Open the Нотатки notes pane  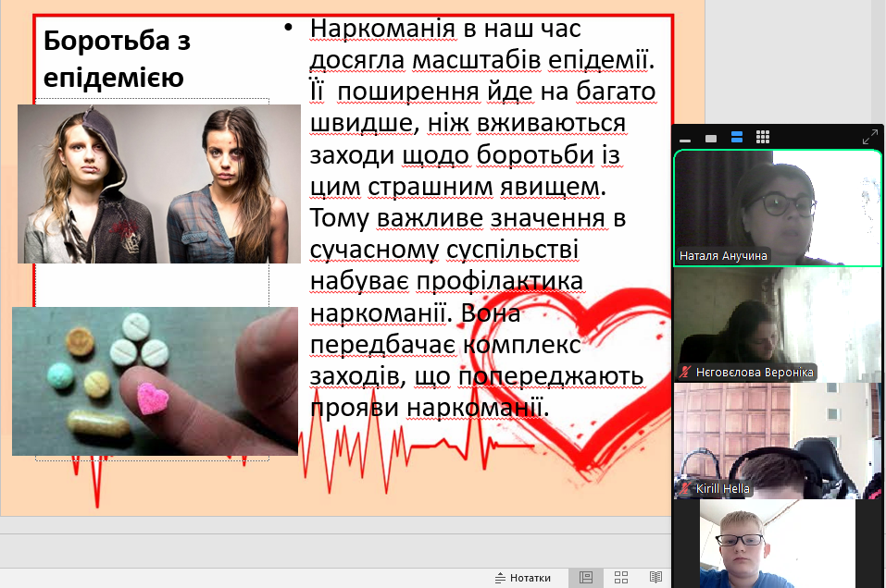523,578
